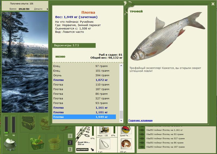Viewport: 217px width, 154px height.
Task: Click the roach trophy fish image
Action: point(168,36)
